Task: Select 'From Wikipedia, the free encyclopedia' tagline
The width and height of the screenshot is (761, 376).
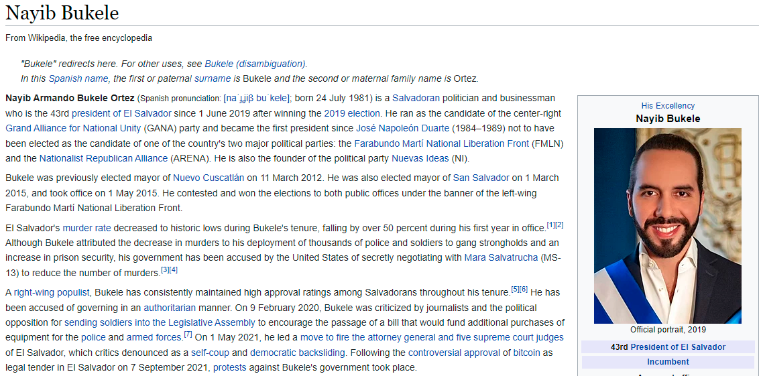Action: (x=78, y=38)
